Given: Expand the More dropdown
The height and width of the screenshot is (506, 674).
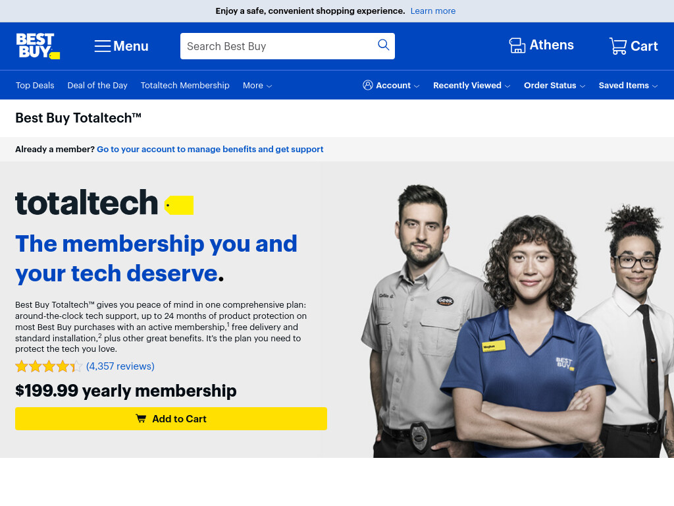Looking at the screenshot, I should pyautogui.click(x=257, y=86).
